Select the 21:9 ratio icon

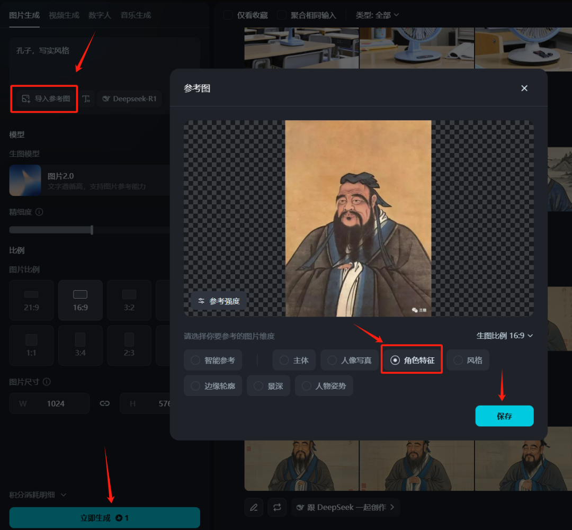click(31, 294)
